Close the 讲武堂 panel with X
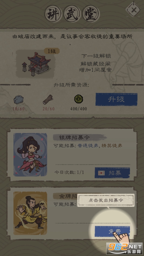Viewport: 144px width, 256px height. (134, 10)
